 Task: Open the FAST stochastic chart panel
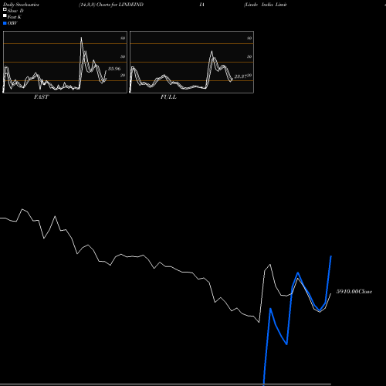coord(65,62)
